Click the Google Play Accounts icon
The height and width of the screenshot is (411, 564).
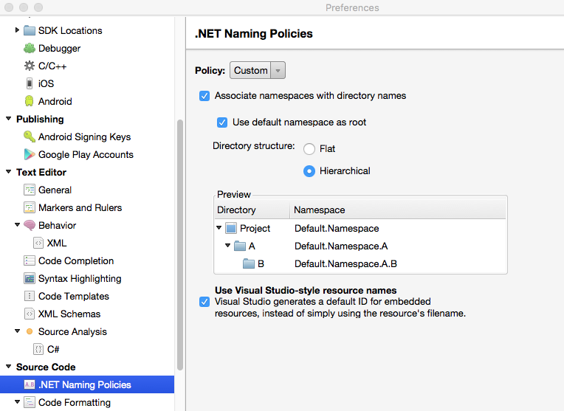click(x=30, y=154)
